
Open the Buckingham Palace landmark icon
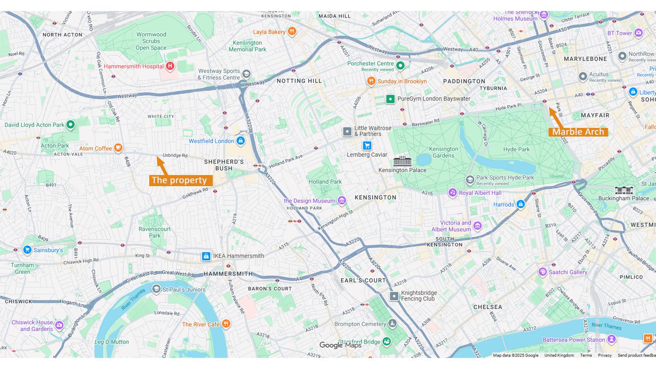624,190
